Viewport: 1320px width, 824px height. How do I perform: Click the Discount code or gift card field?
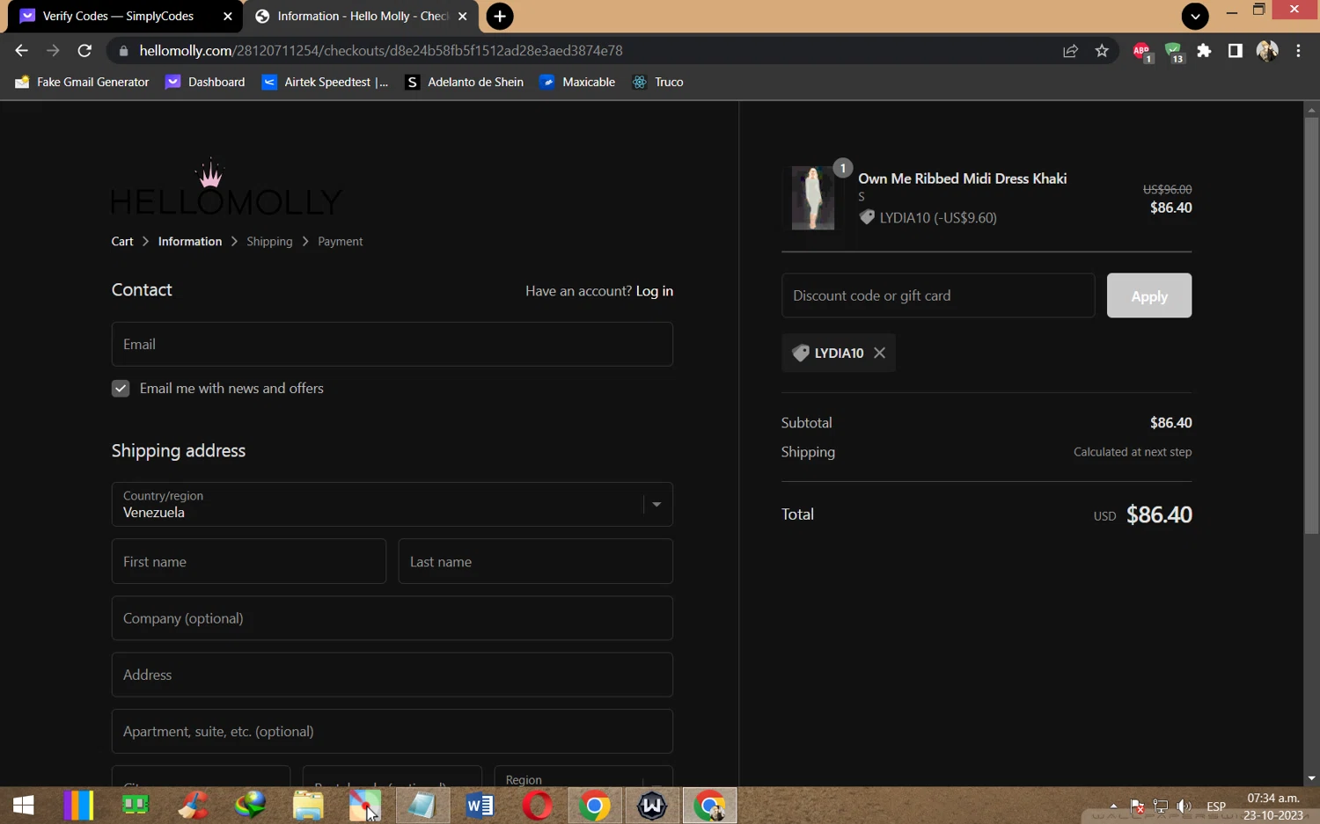click(x=938, y=295)
